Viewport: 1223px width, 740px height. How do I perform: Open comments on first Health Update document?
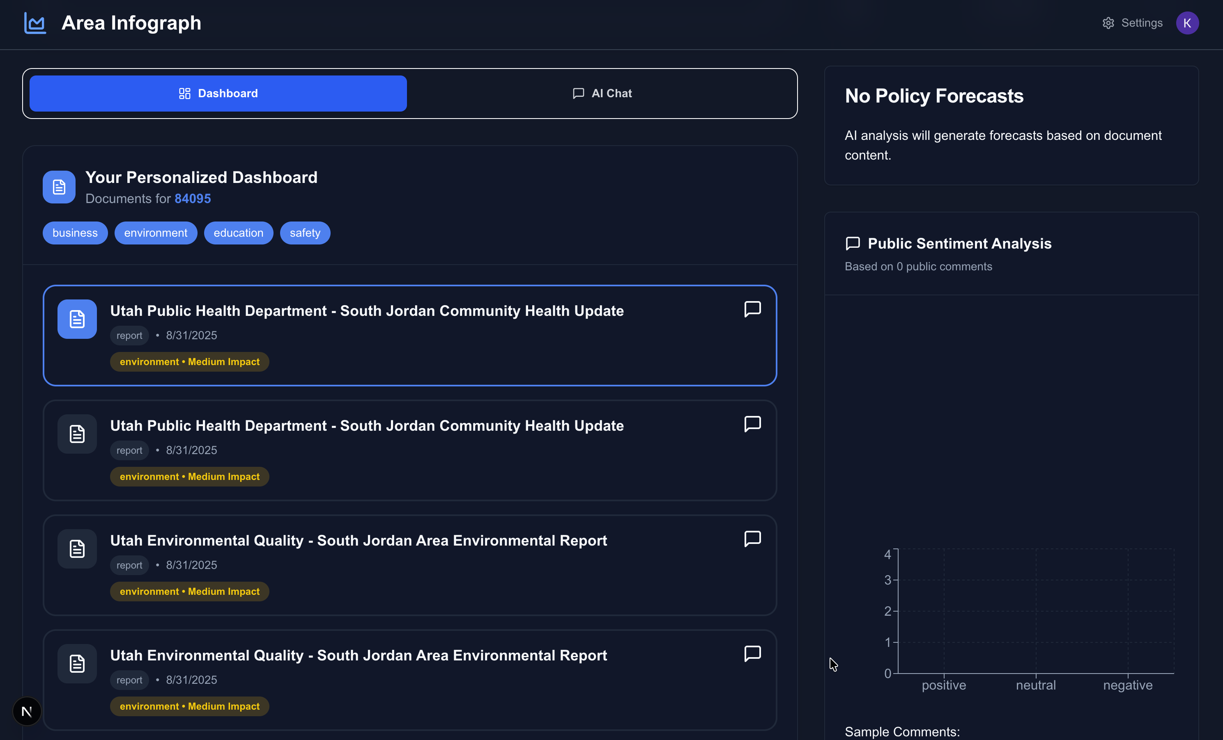coord(752,309)
